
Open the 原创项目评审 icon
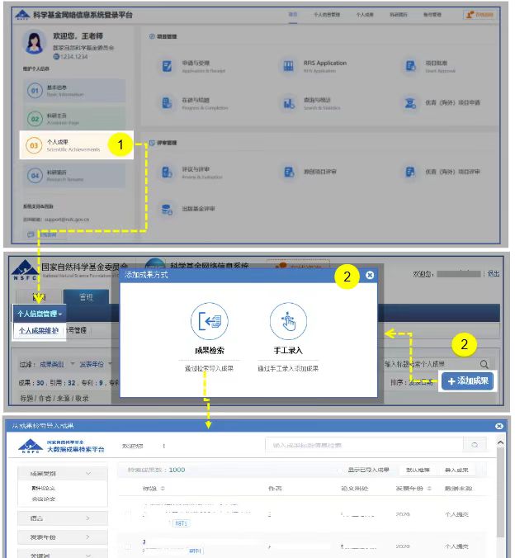[289, 173]
